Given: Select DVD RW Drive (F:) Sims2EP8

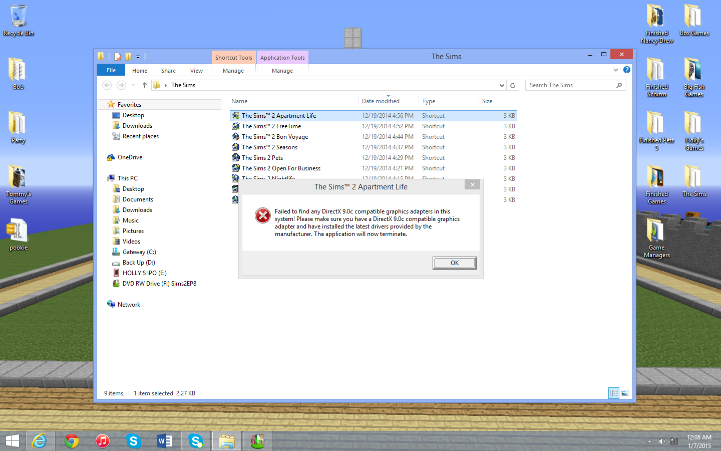Looking at the screenshot, I should tap(159, 284).
